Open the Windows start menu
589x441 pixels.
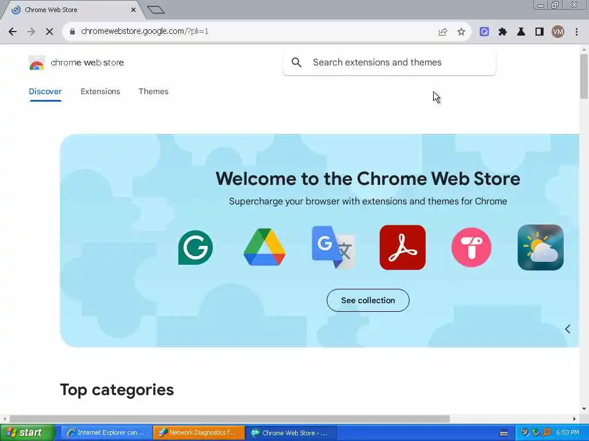pos(26,433)
